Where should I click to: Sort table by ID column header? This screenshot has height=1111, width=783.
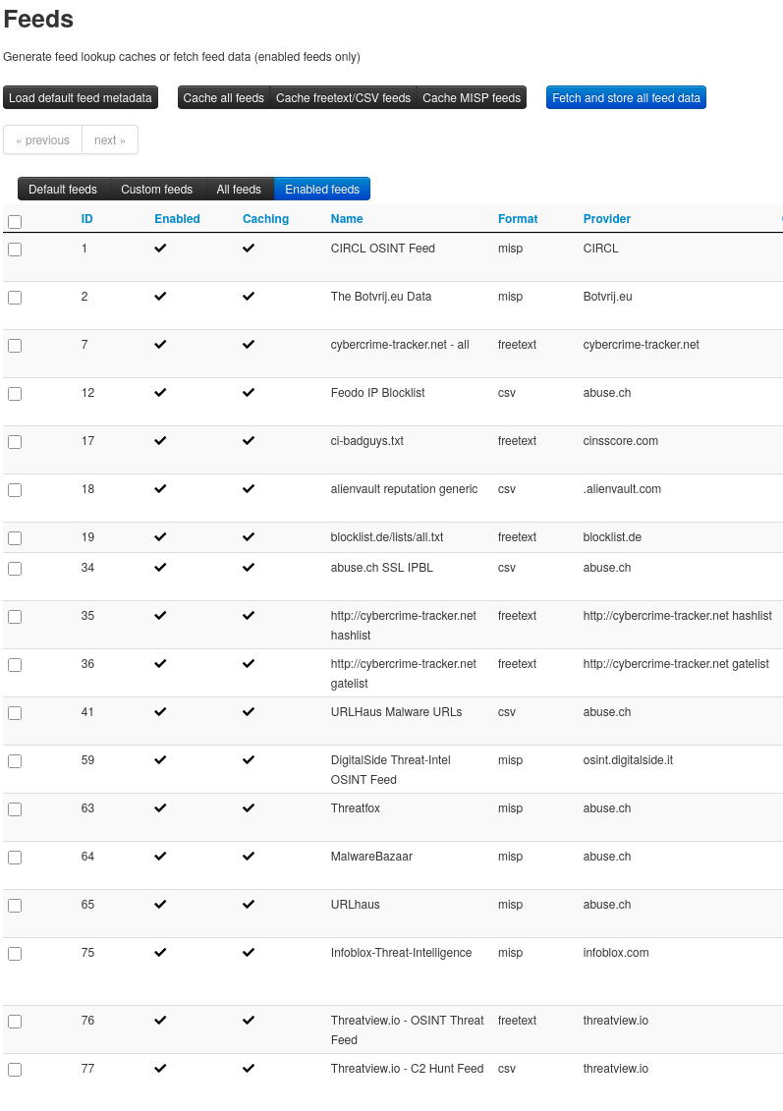tap(87, 219)
